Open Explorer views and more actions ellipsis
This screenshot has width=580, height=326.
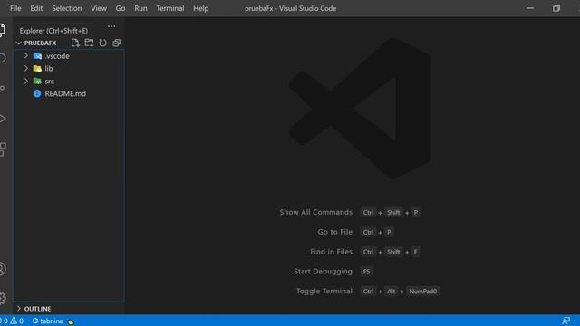(111, 26)
